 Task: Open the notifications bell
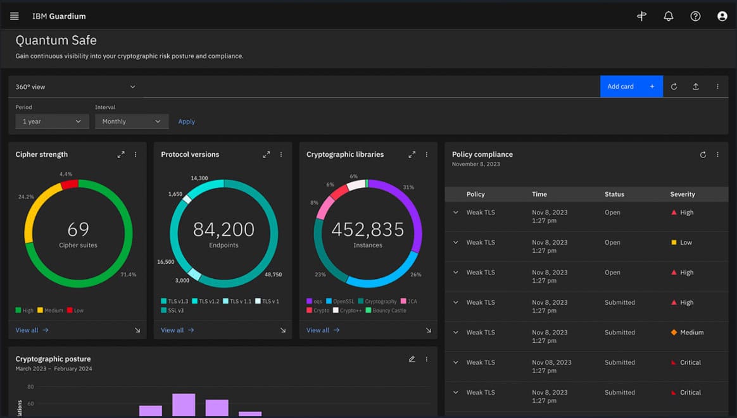[668, 16]
